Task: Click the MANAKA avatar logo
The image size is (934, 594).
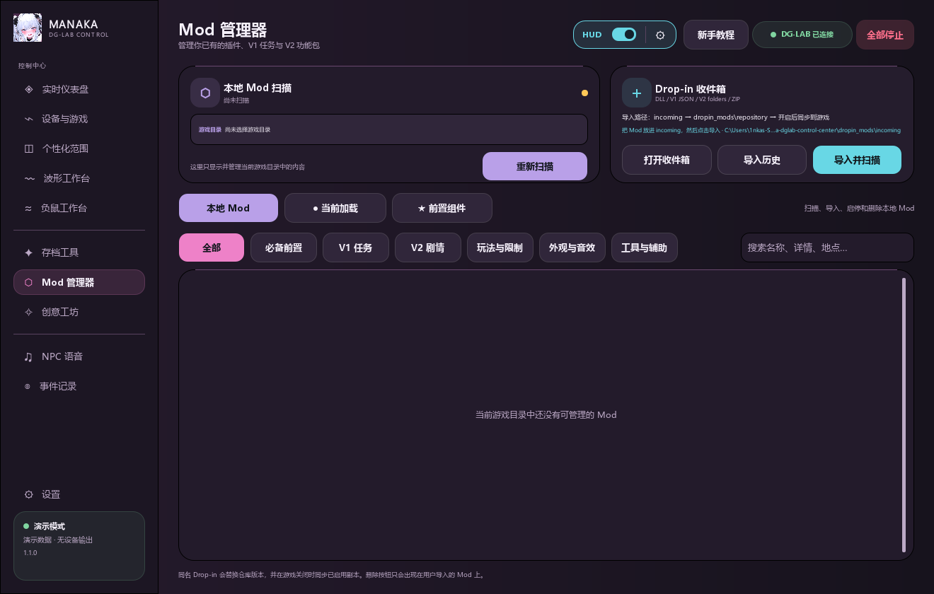Action: (28, 28)
